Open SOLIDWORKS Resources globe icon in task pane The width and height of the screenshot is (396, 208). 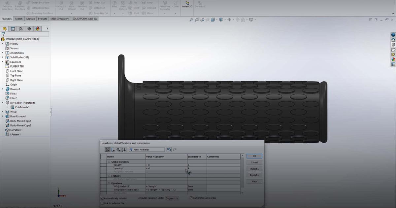click(393, 35)
